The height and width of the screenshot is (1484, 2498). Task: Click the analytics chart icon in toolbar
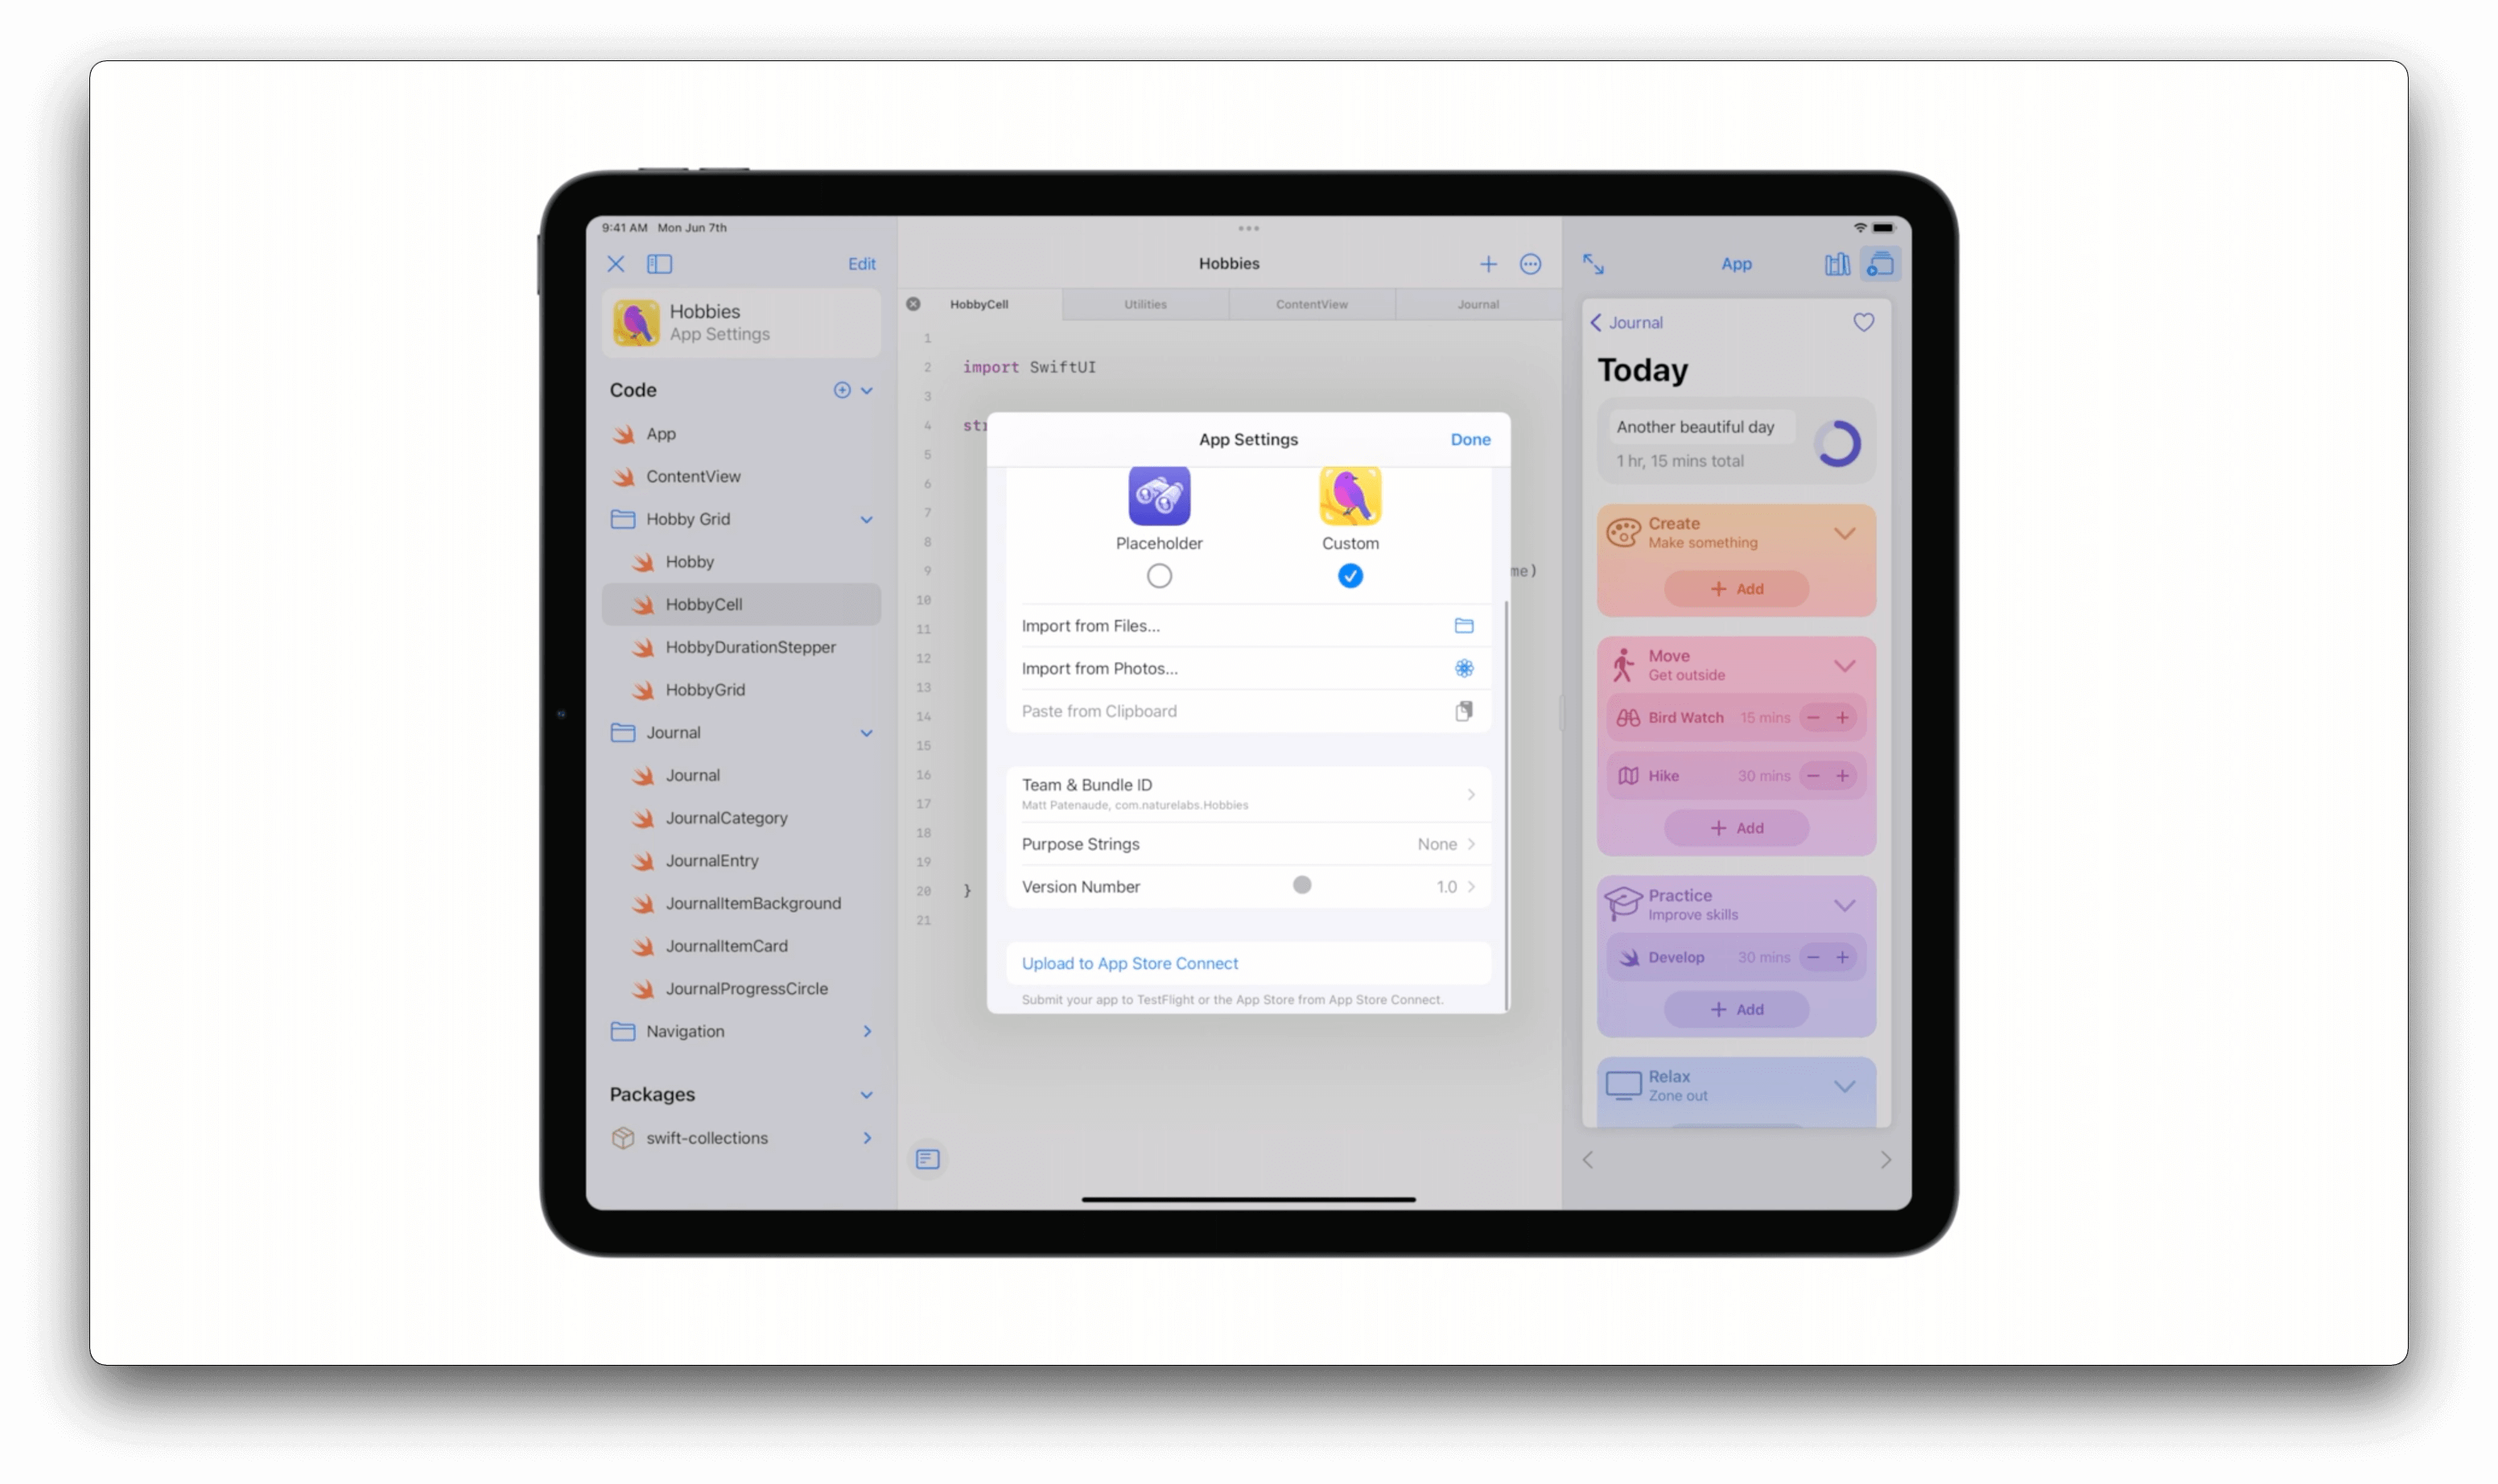click(1837, 263)
